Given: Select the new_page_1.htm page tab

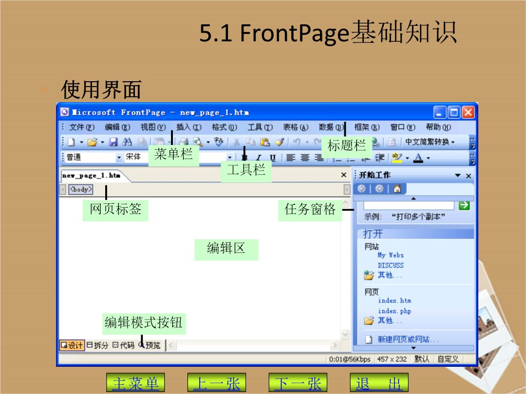Looking at the screenshot, I should [x=91, y=176].
